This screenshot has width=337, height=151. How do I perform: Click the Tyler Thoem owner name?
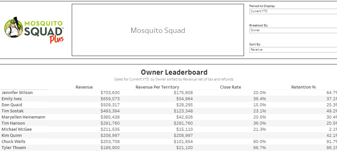pyautogui.click(x=14, y=148)
